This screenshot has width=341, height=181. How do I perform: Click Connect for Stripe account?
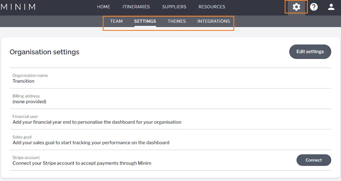coord(314,160)
